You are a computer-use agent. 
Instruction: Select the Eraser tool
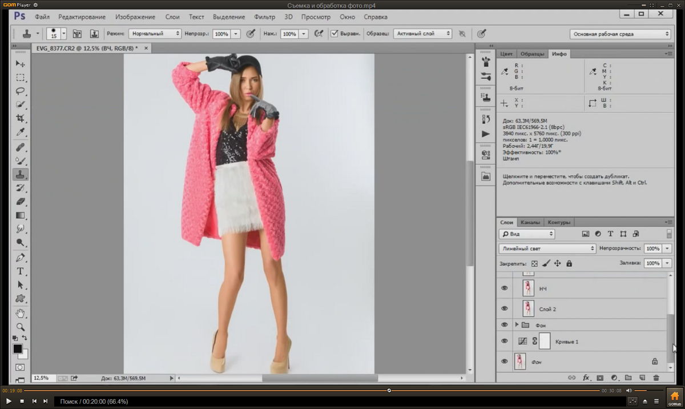[x=21, y=202]
